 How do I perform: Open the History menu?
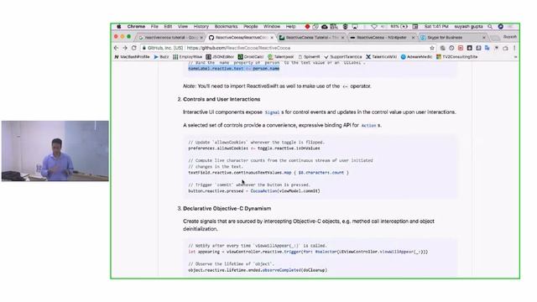pyautogui.click(x=201, y=26)
